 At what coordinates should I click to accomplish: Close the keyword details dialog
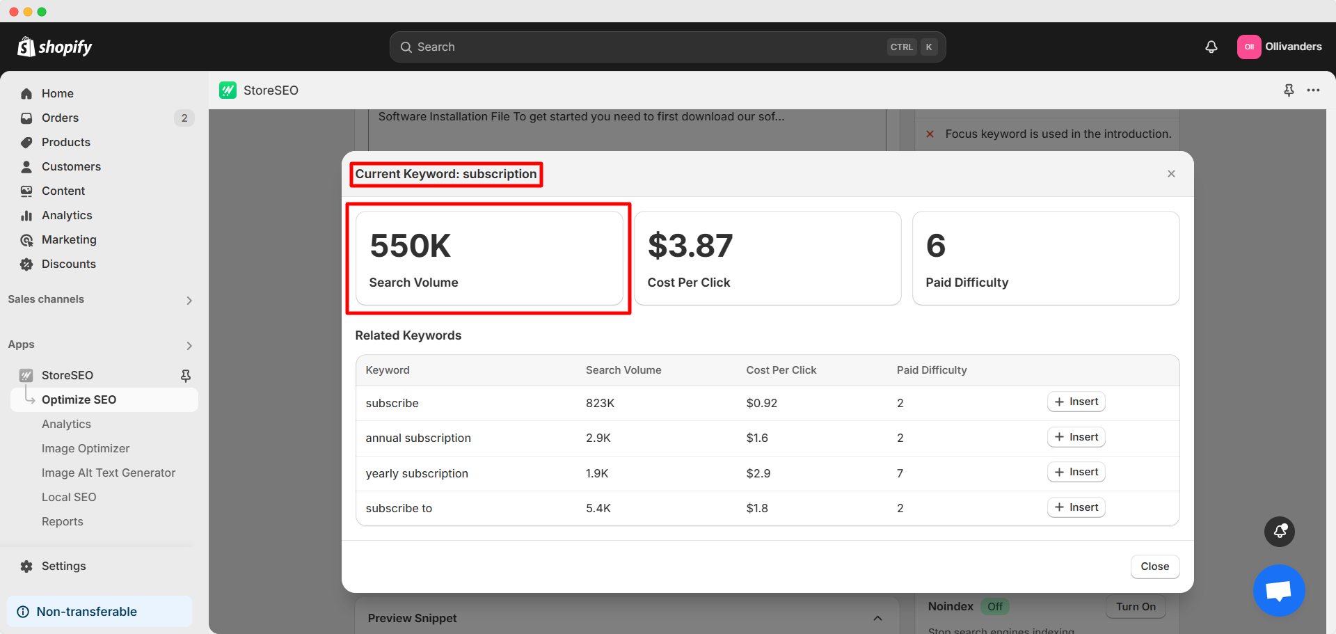click(x=1171, y=173)
